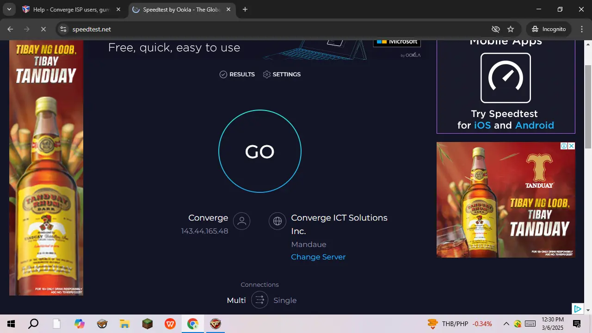592x333 pixels.
Task: Bookmark this page with the star
Action: (511, 29)
